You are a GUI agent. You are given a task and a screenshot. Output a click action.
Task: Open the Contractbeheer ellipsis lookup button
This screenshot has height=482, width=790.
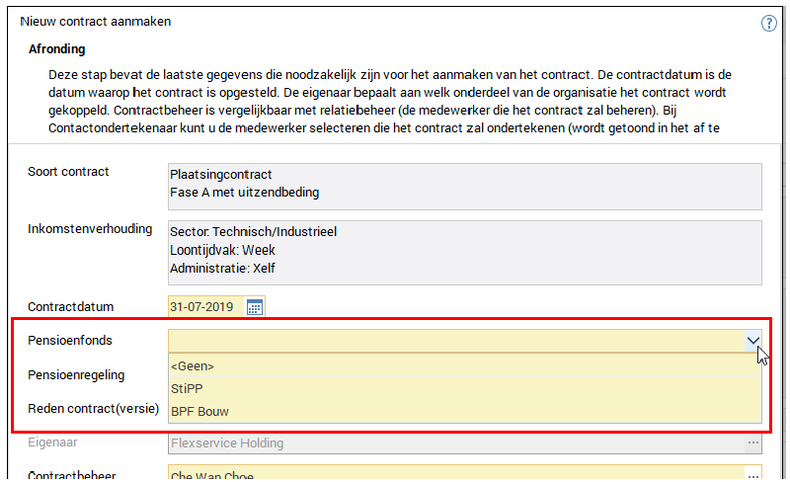click(753, 475)
